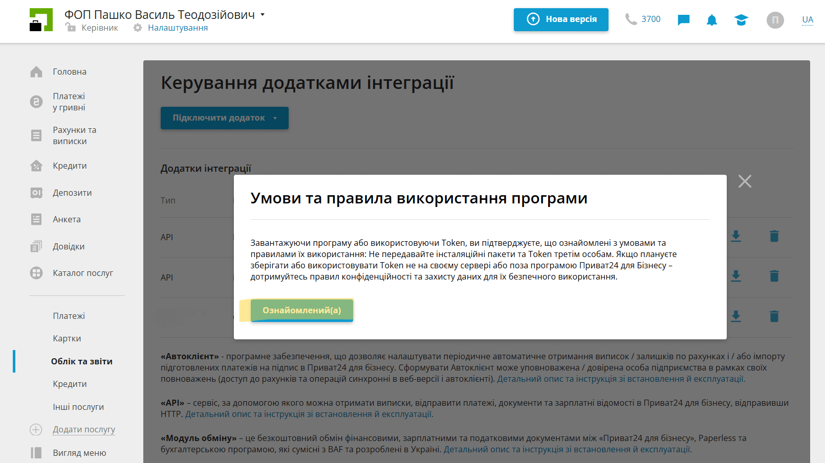Confirm with Ознайомлений(а) button
Image resolution: width=825 pixels, height=463 pixels.
pos(302,310)
